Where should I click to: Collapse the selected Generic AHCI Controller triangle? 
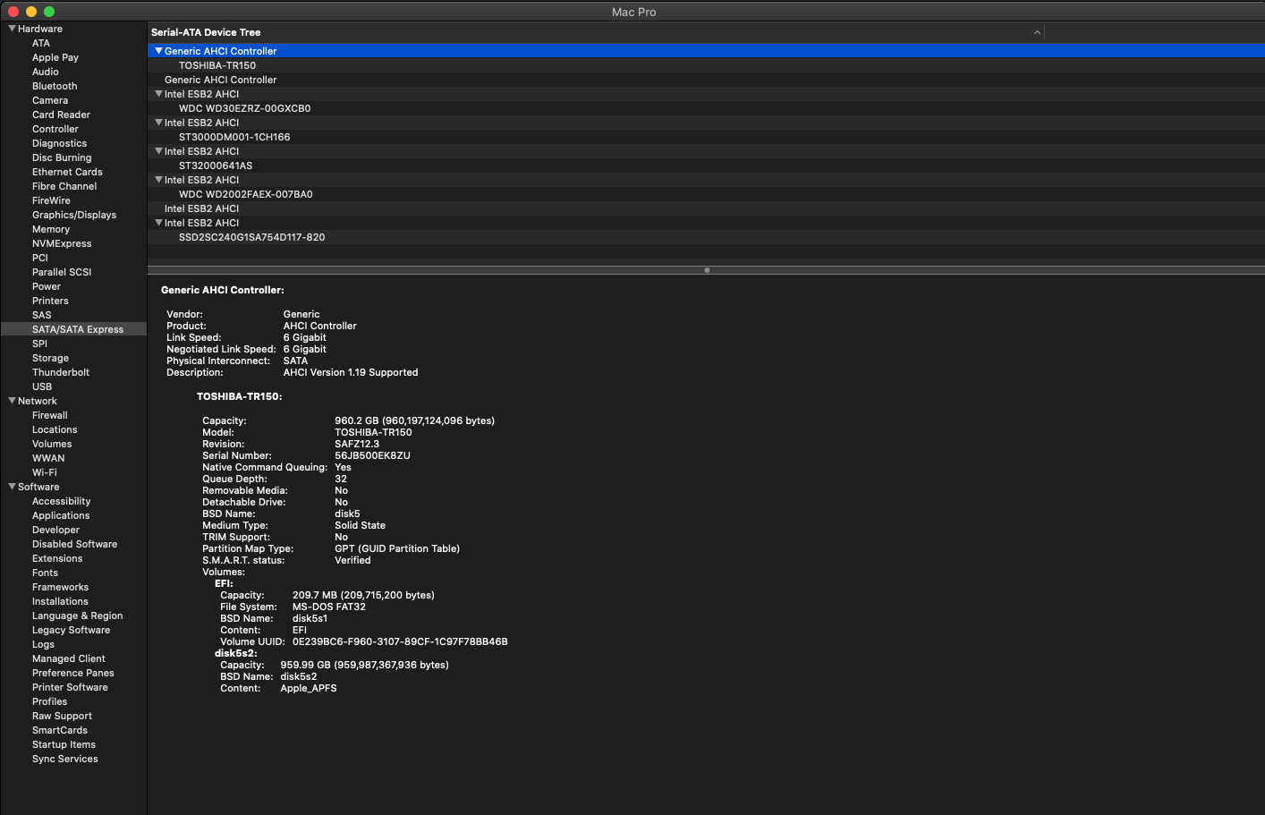click(x=159, y=51)
